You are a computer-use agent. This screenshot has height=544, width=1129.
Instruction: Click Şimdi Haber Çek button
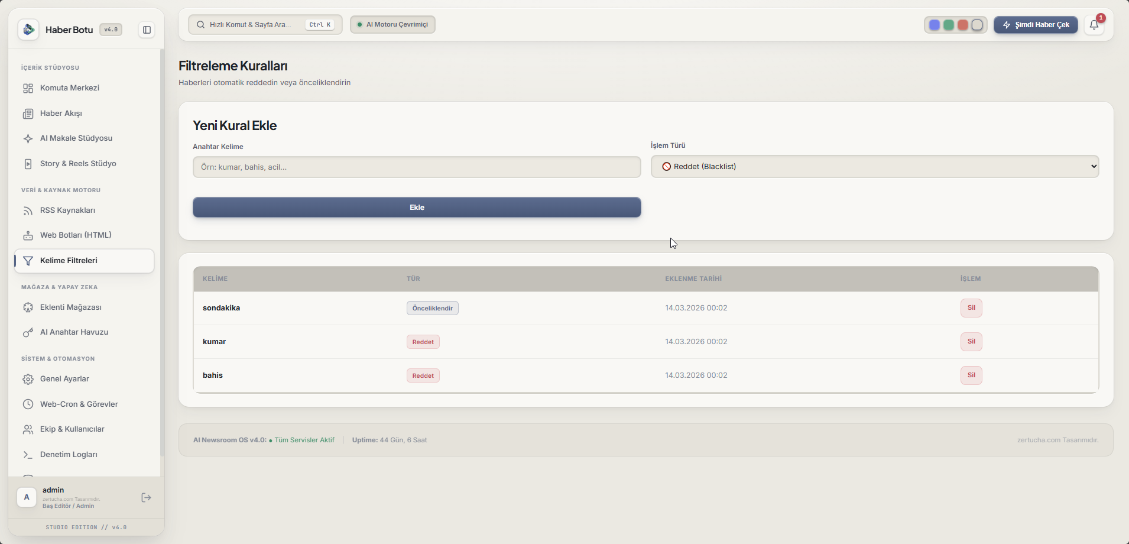click(1036, 25)
